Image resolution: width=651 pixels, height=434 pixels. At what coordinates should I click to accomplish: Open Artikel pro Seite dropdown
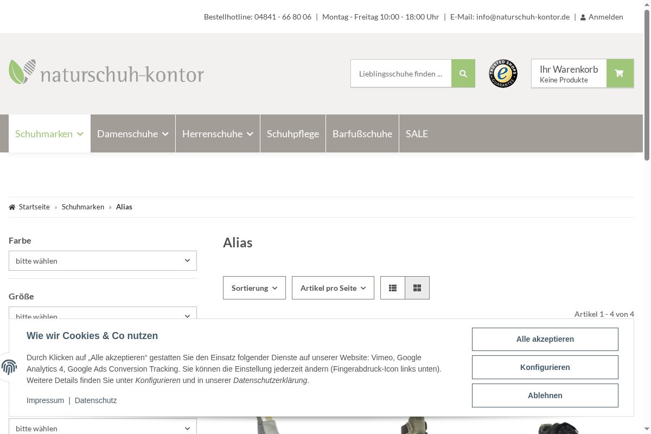point(333,288)
